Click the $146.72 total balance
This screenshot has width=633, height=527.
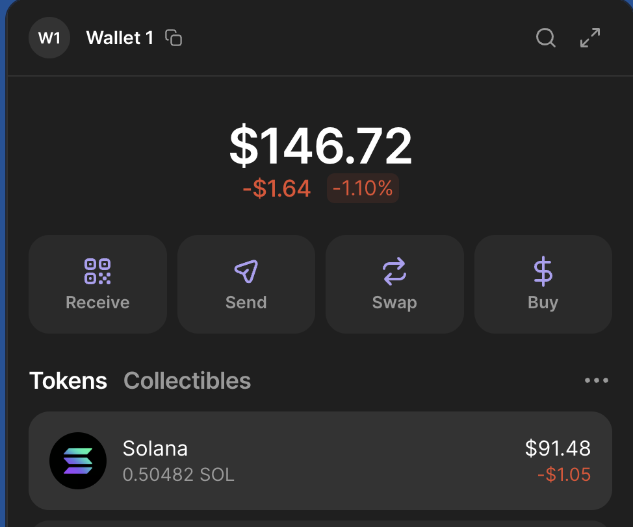pos(320,145)
